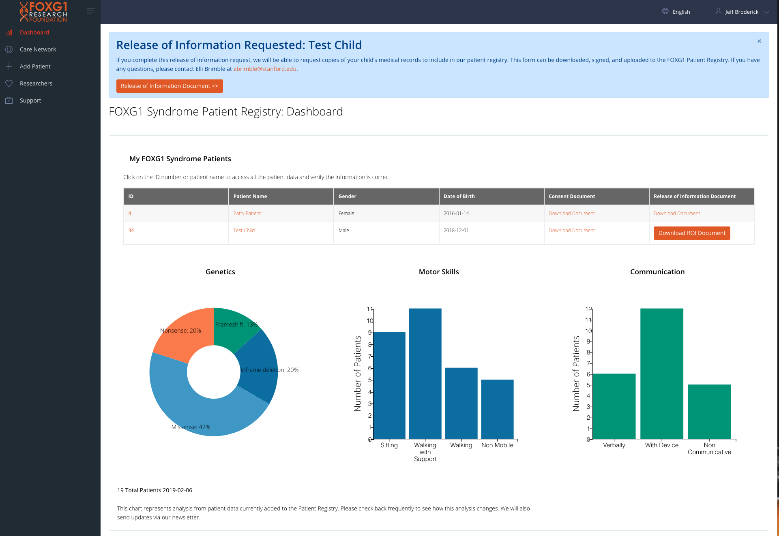Click the Dashboard bar chart icon
The height and width of the screenshot is (536, 779).
pos(9,33)
